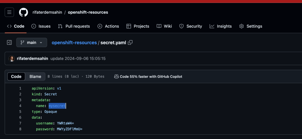Select line number 6
302x139 pixels.
coord(20,118)
